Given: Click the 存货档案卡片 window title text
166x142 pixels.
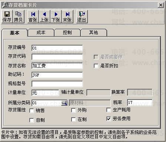Looking at the screenshot, I should click(x=23, y=5).
